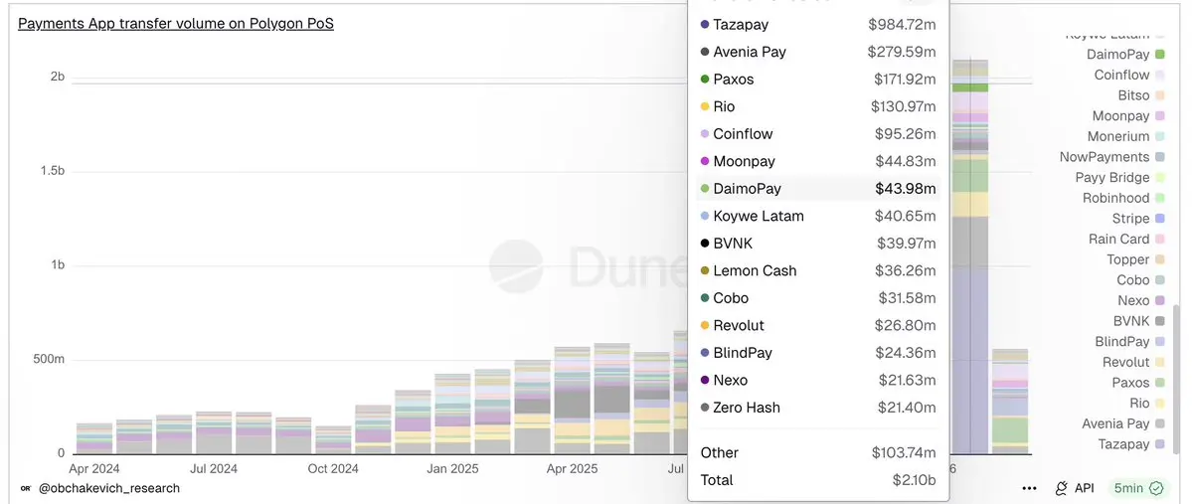This screenshot has width=1192, height=504.
Task: Toggle Nexo series in the right legend
Action: tap(1141, 301)
